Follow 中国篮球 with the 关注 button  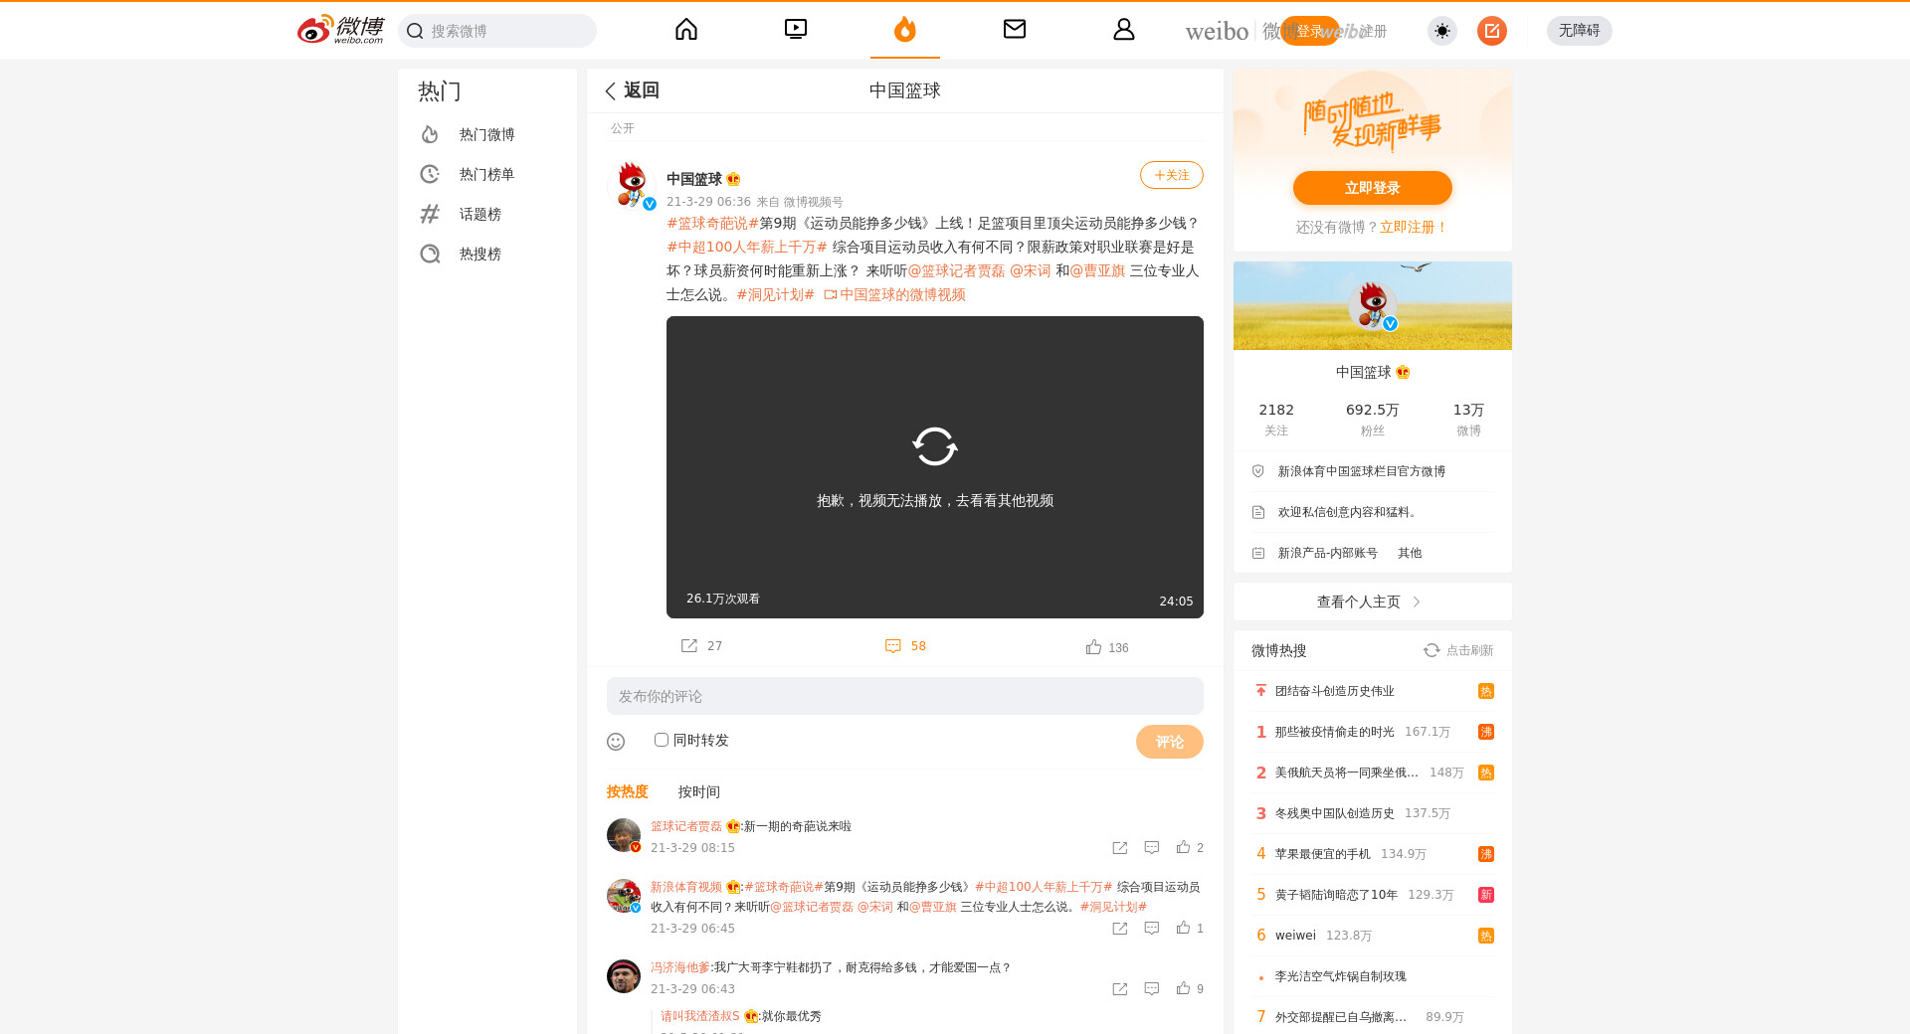click(x=1171, y=175)
